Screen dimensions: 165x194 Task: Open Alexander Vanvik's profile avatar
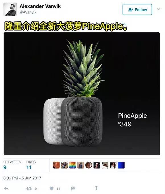coord(10,9)
